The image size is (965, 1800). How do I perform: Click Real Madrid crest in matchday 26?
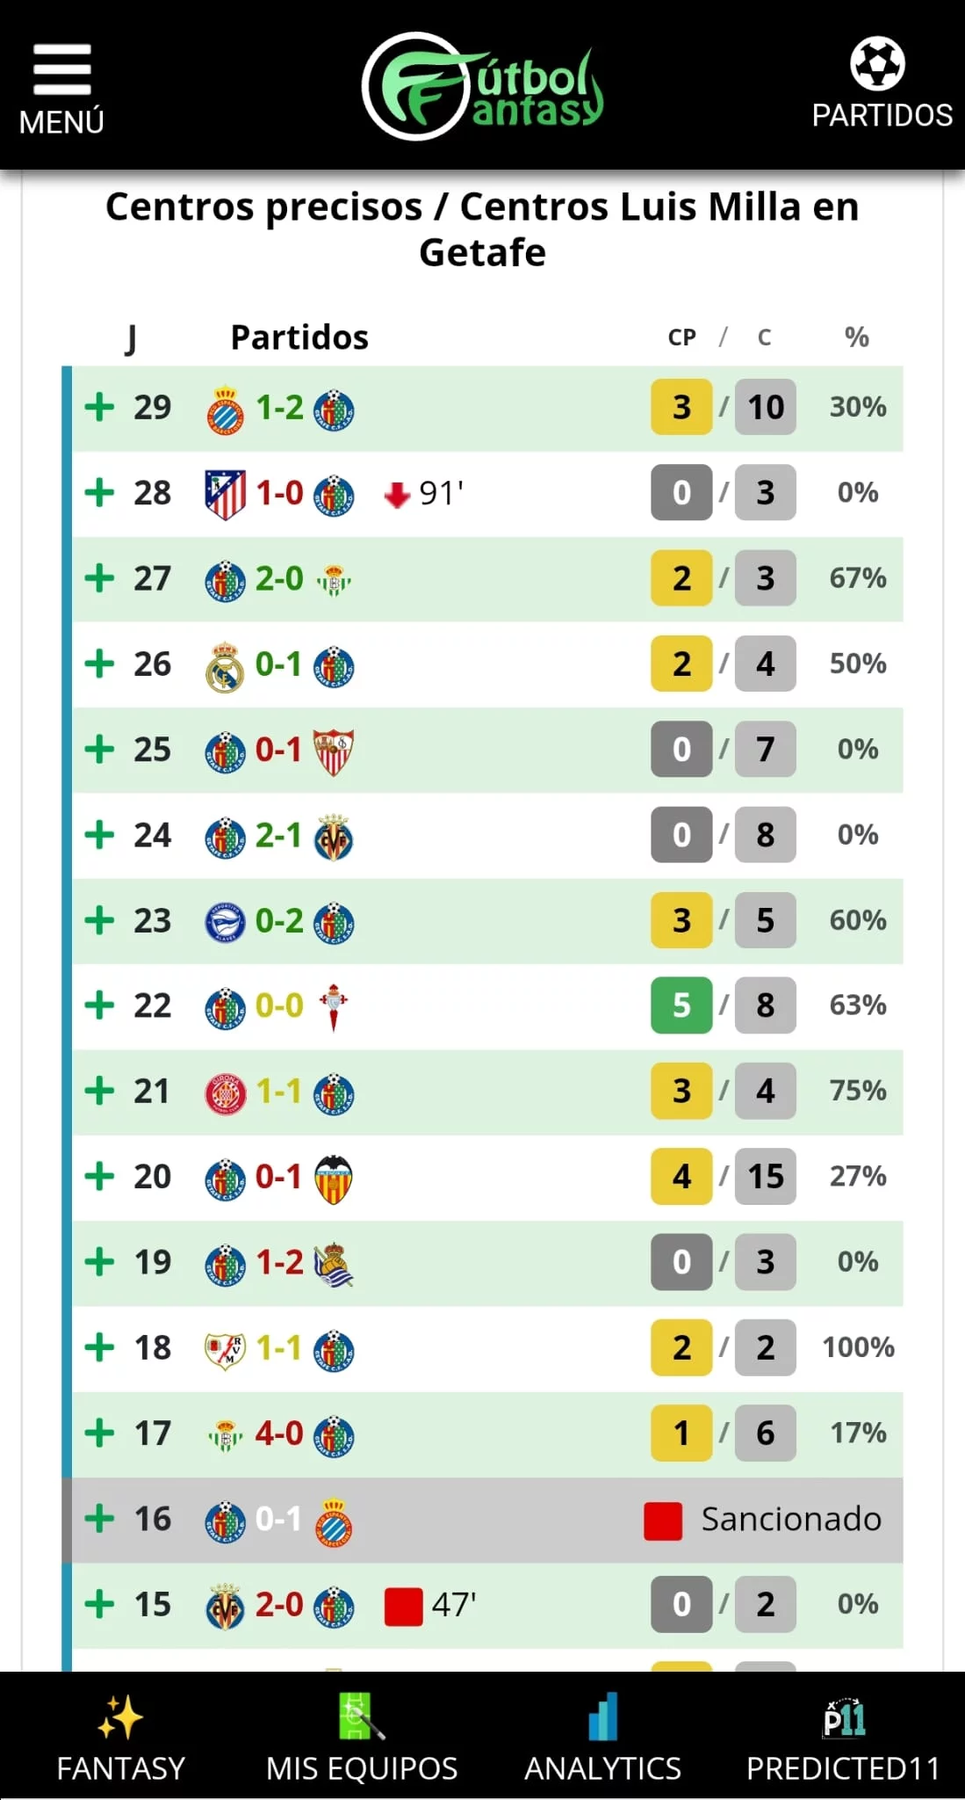[225, 666]
